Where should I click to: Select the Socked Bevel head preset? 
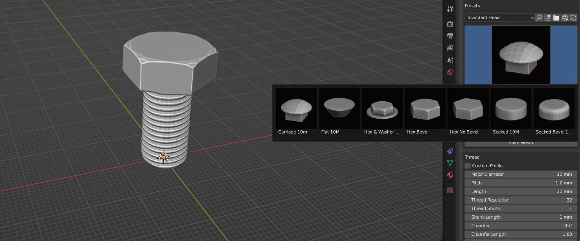click(x=554, y=112)
